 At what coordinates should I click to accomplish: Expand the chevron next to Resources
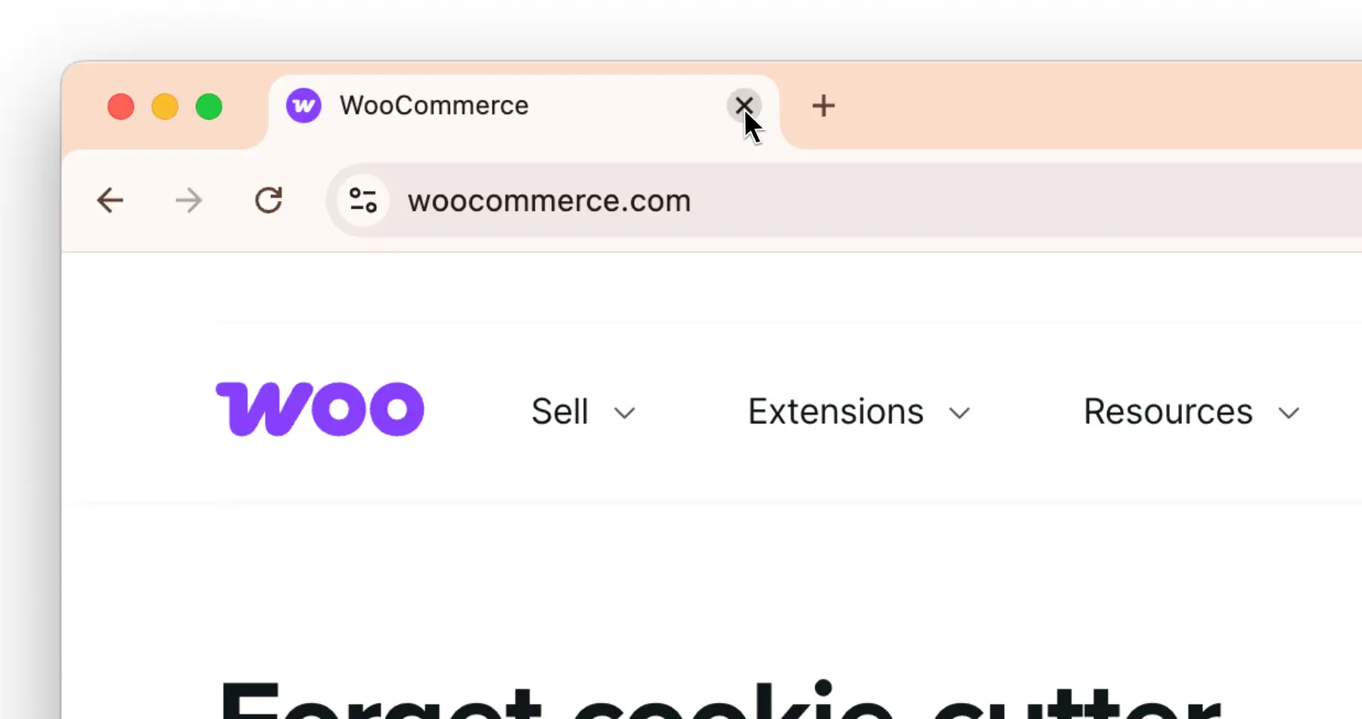point(1289,413)
